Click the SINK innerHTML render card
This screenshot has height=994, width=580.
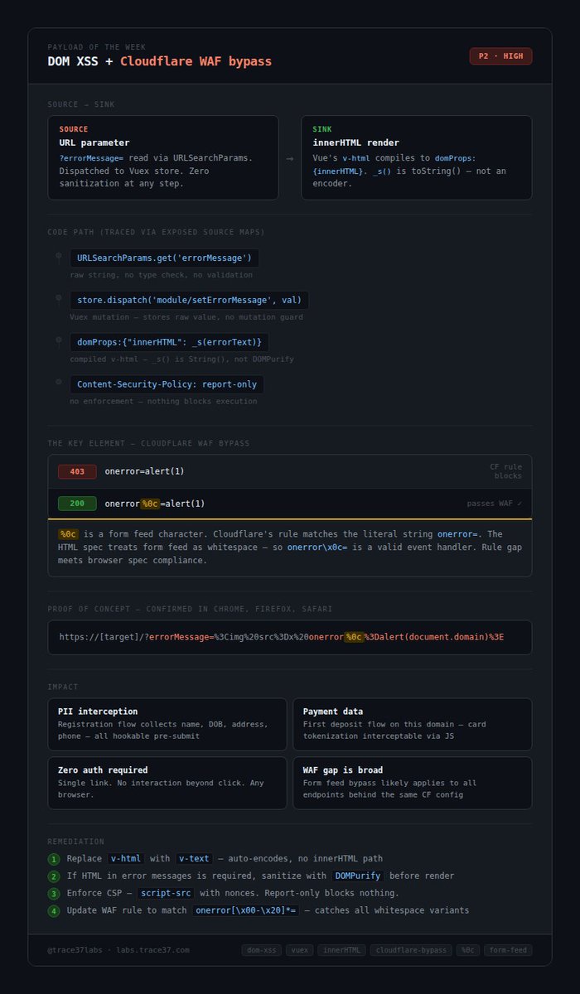click(x=417, y=157)
